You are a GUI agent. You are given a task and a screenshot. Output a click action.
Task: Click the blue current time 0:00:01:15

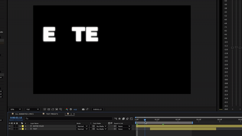pyautogui.click(x=16, y=118)
